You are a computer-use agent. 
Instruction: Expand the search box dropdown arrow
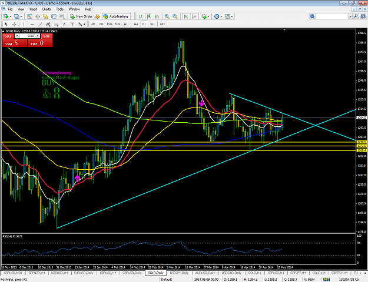[x=350, y=16]
